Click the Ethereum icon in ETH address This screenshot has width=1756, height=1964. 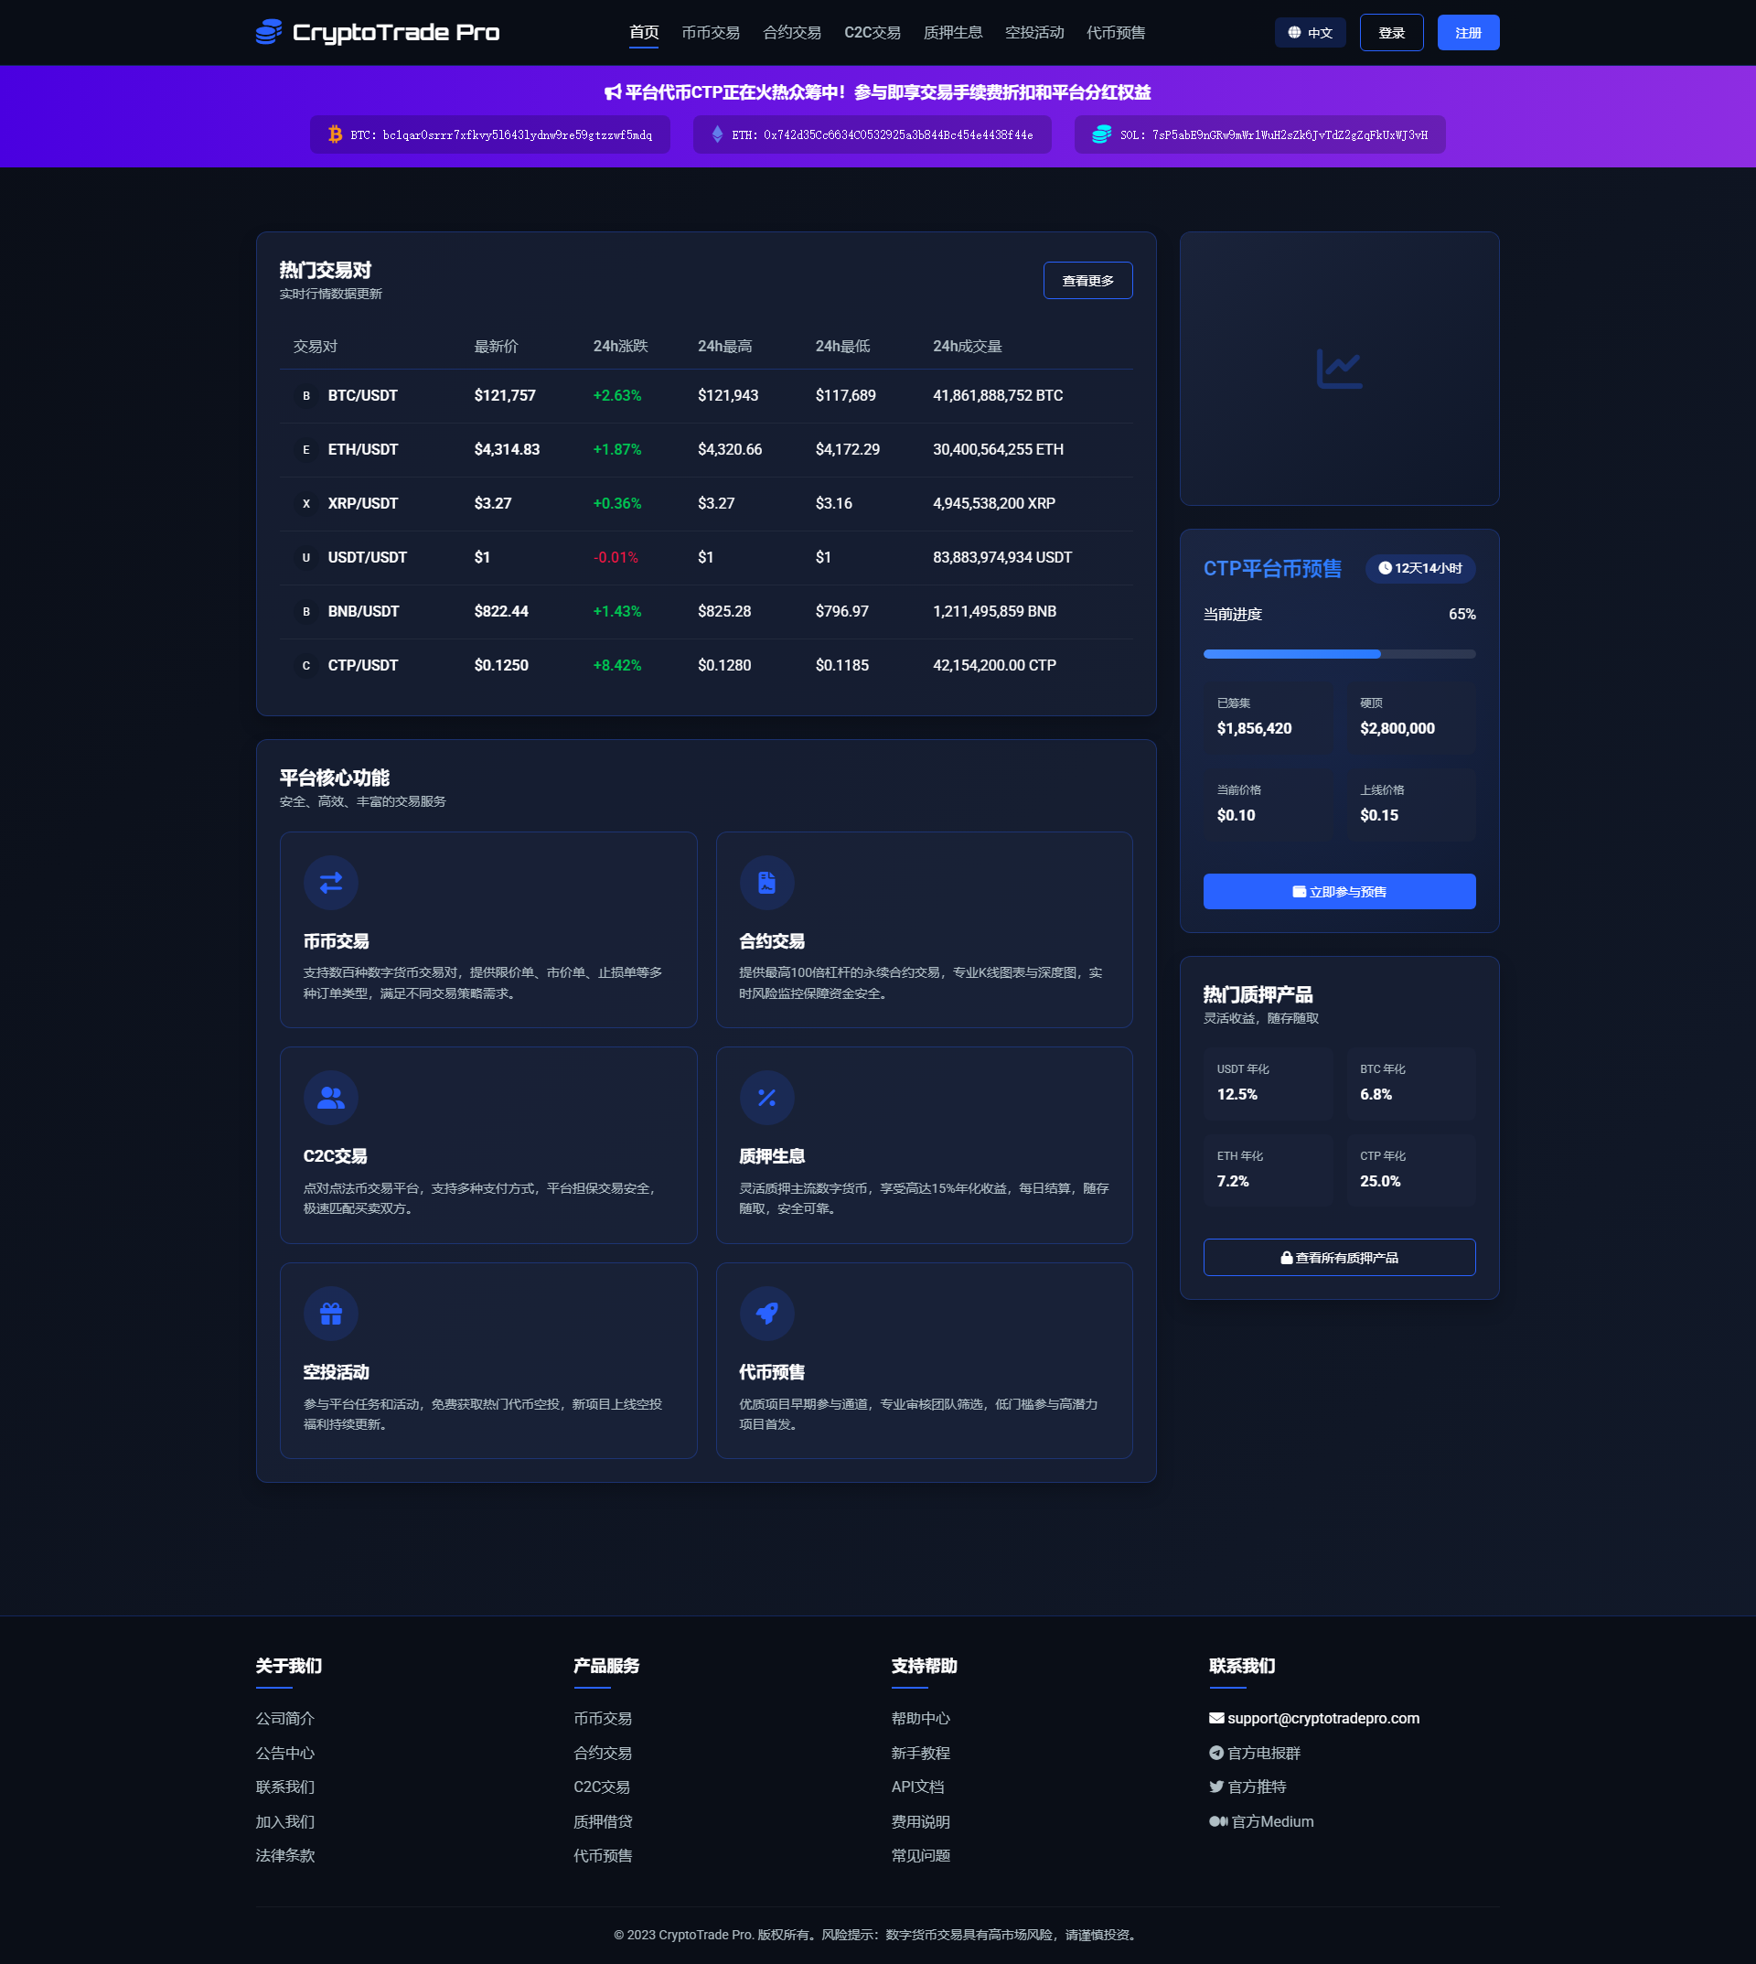[717, 134]
